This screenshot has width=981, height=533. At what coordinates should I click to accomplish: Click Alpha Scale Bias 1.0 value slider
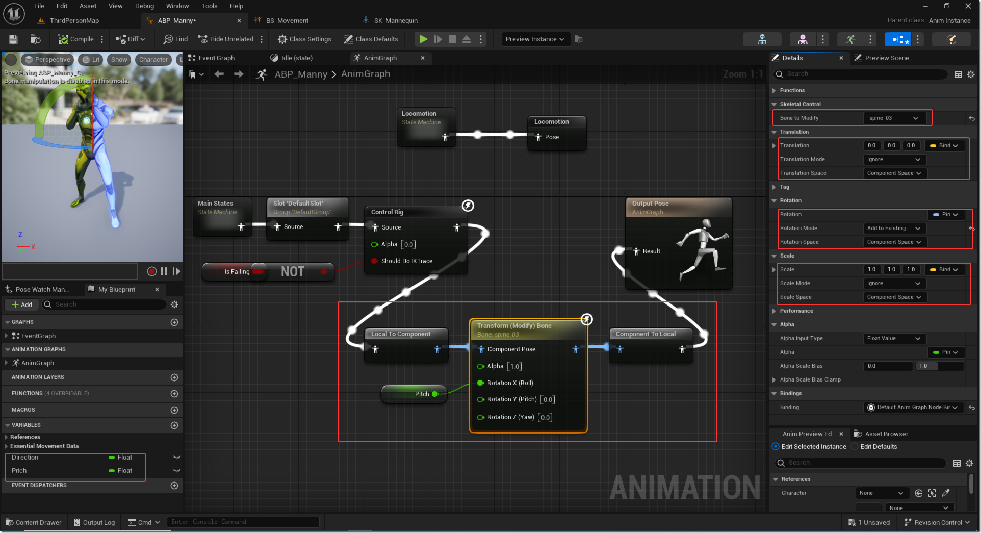939,366
